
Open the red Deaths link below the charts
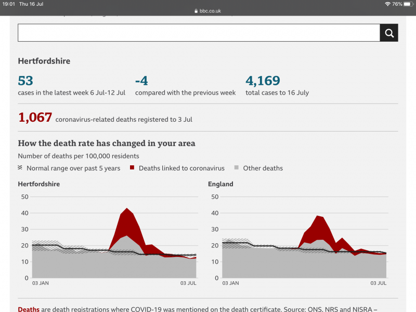coord(28,309)
